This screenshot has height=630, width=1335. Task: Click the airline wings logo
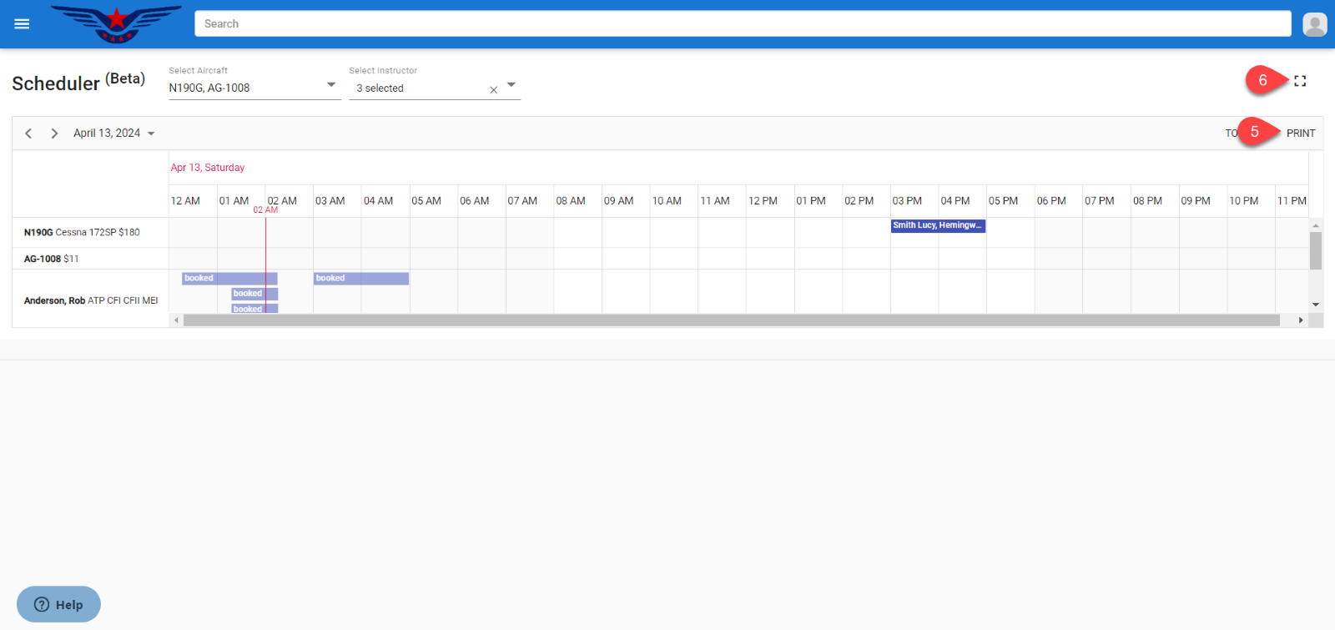(x=116, y=23)
